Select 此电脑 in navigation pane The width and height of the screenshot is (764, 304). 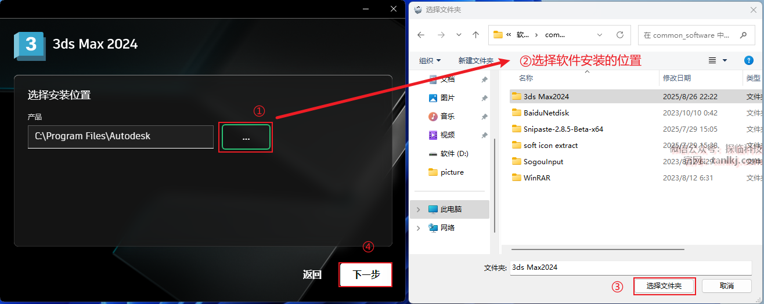(449, 209)
